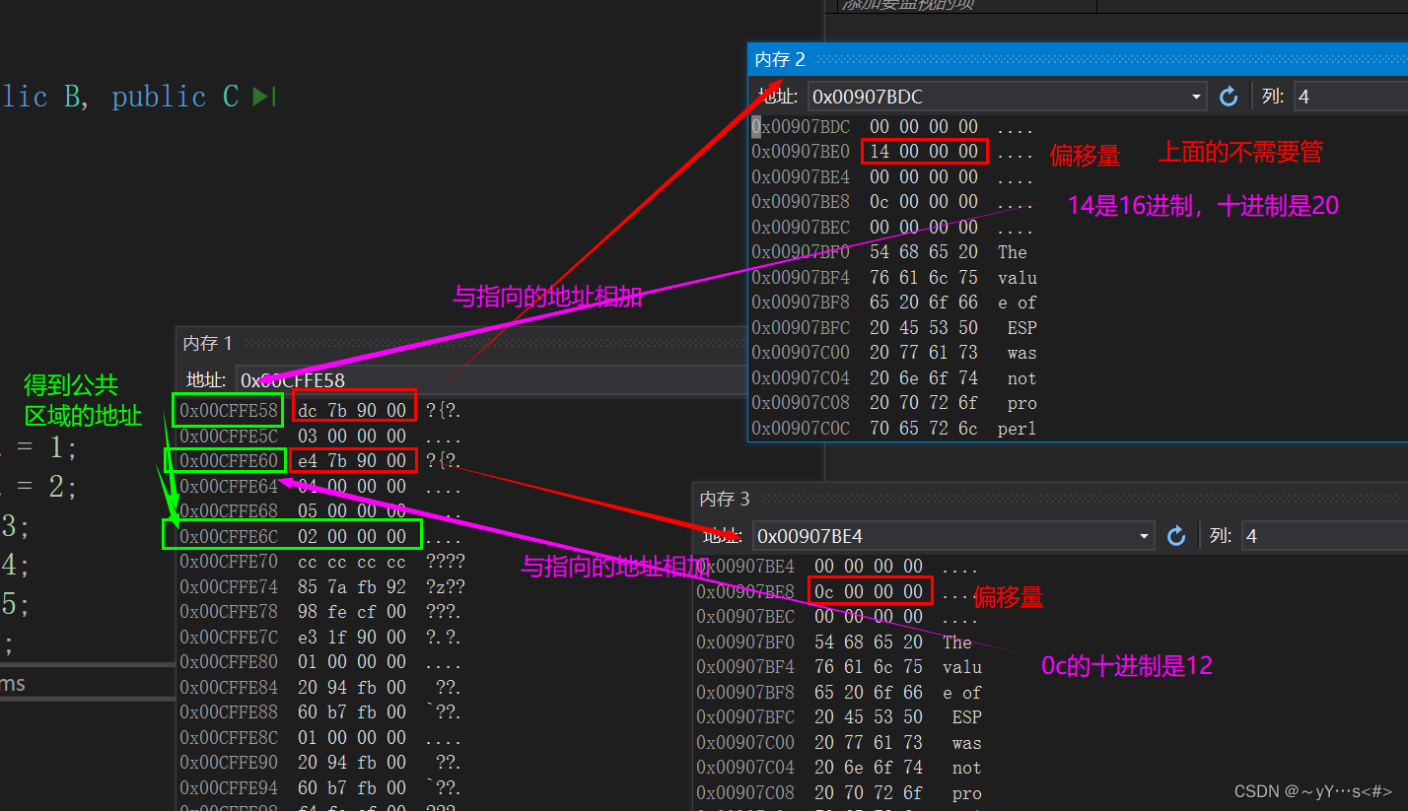Screen dimensions: 1408x811
Task: Click row 0x00907C00 'was' in 内存 2
Action: point(893,353)
